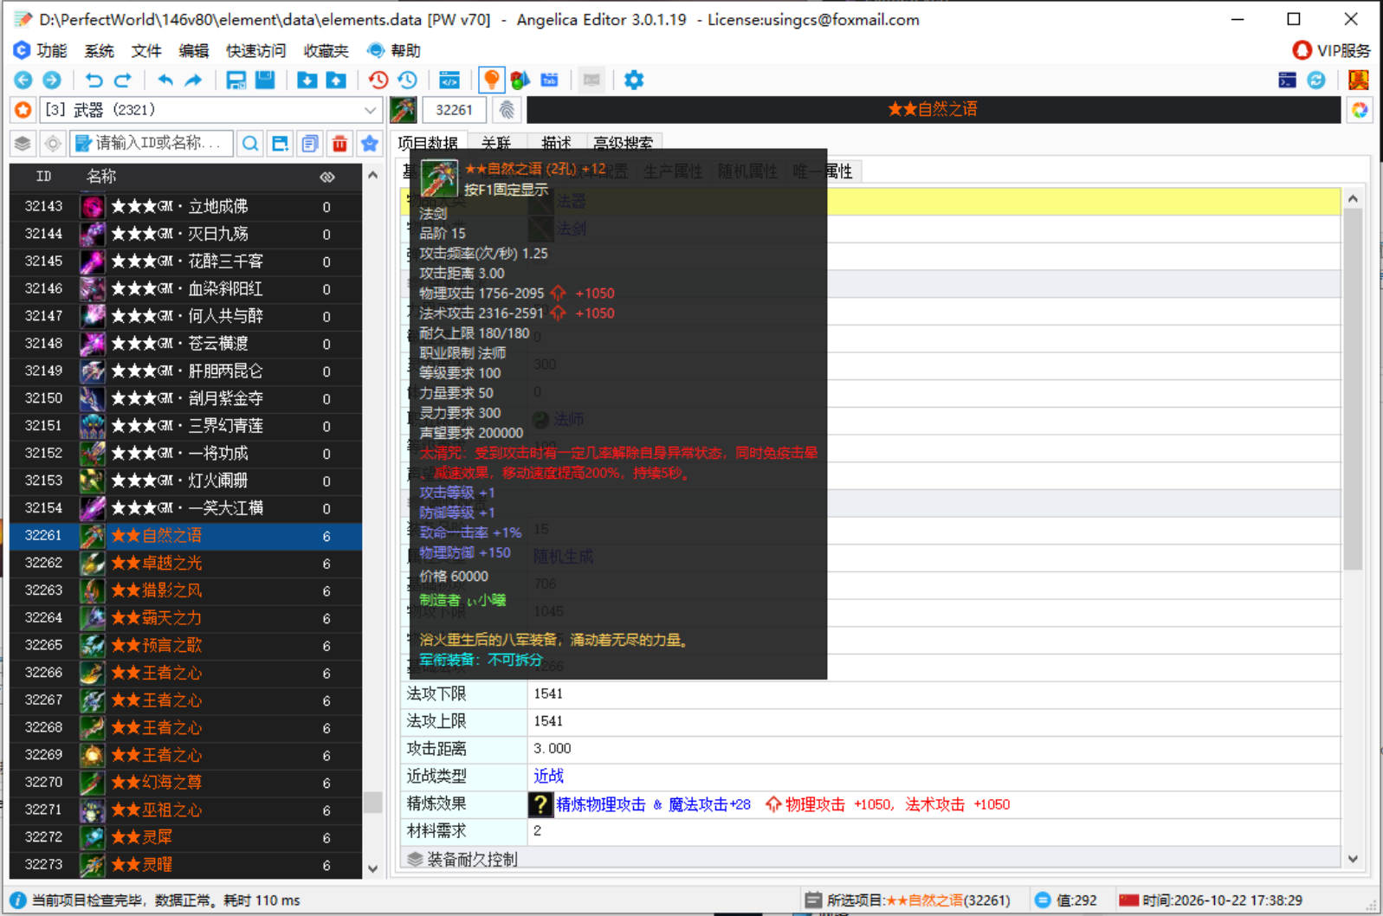Image resolution: width=1383 pixels, height=916 pixels.
Task: Click the colored 3D shapes icon
Action: coord(520,81)
